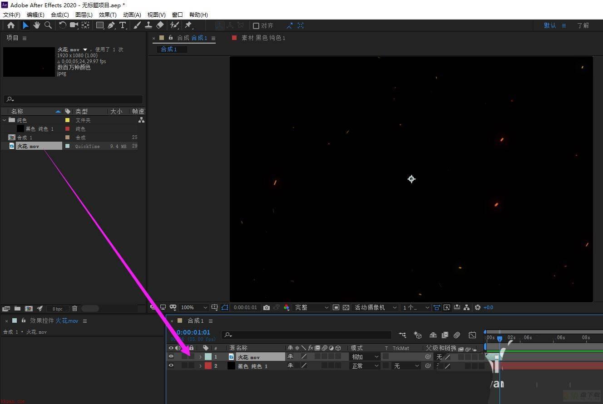Hide the 火花.mov layer with eye icon
Image resolution: width=603 pixels, height=404 pixels.
coord(171,357)
